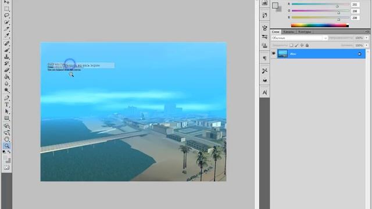Select the Rectangle shape tool
Image resolution: width=372 pixels, height=209 pixels.
click(6, 118)
